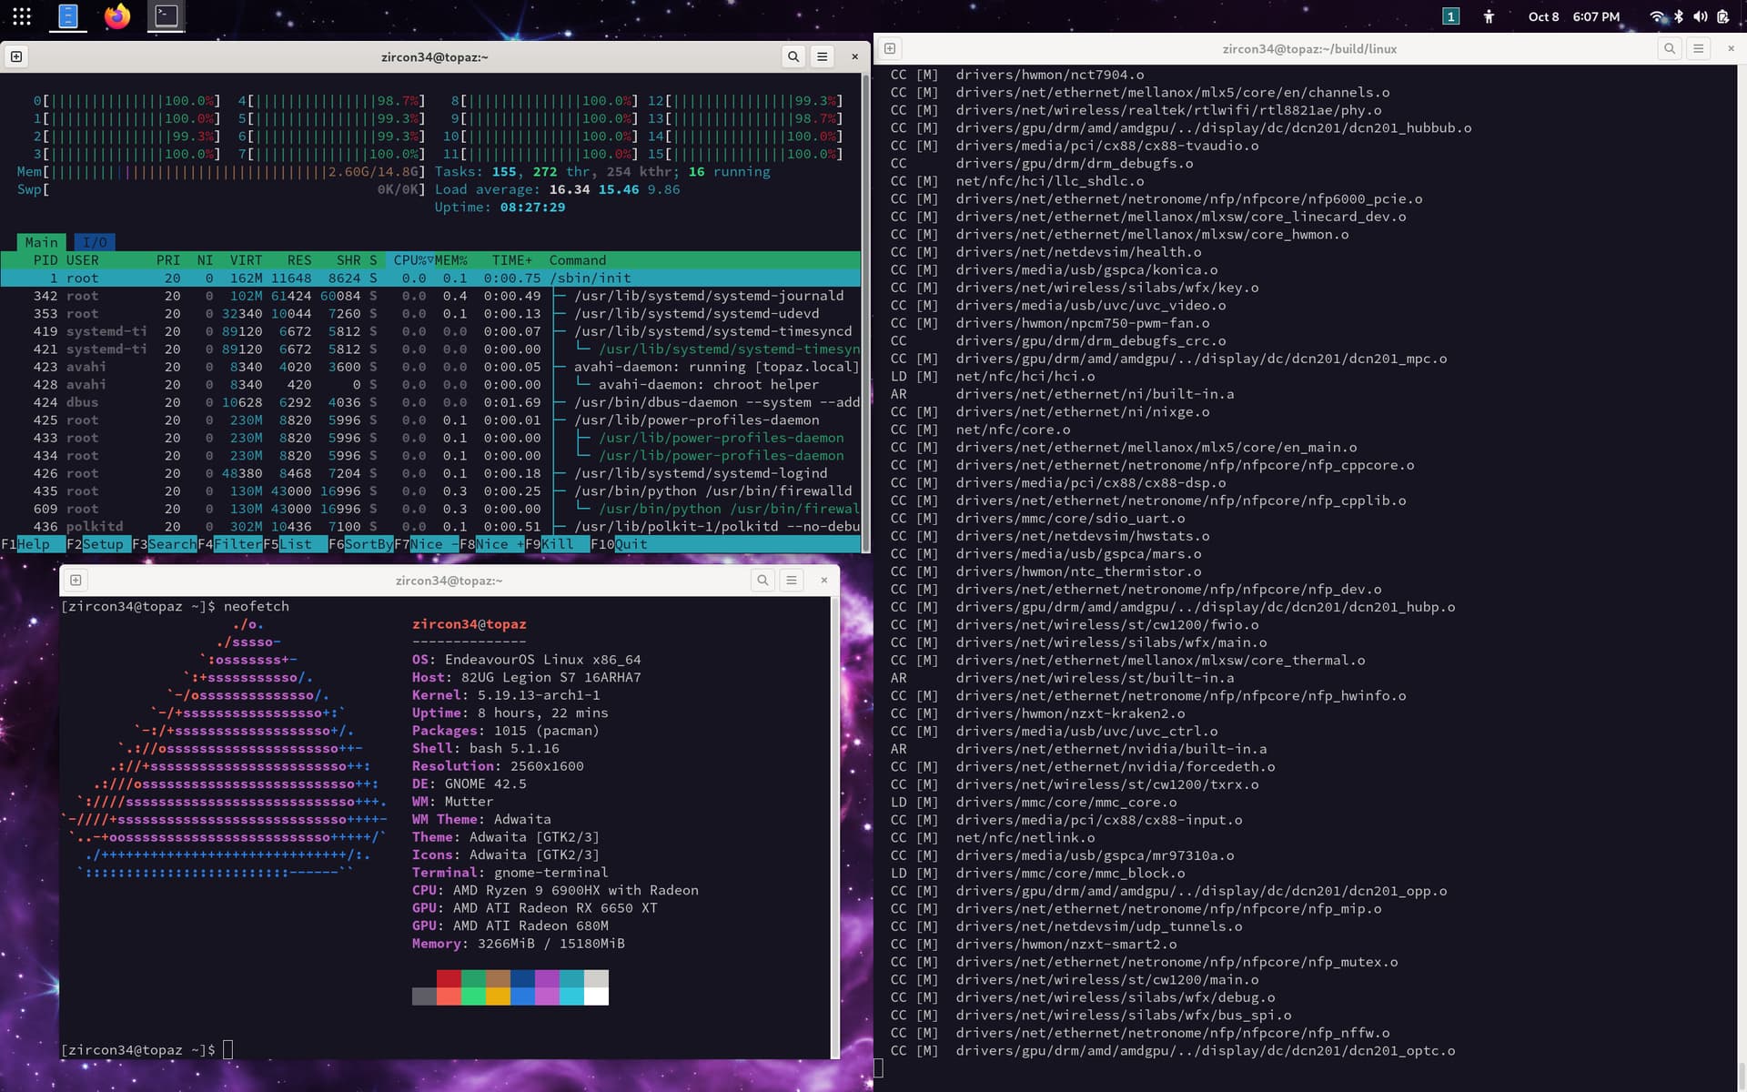Screen dimensions: 1747x1092
Task: Switch to the I/O tab in htop
Action: (95, 242)
